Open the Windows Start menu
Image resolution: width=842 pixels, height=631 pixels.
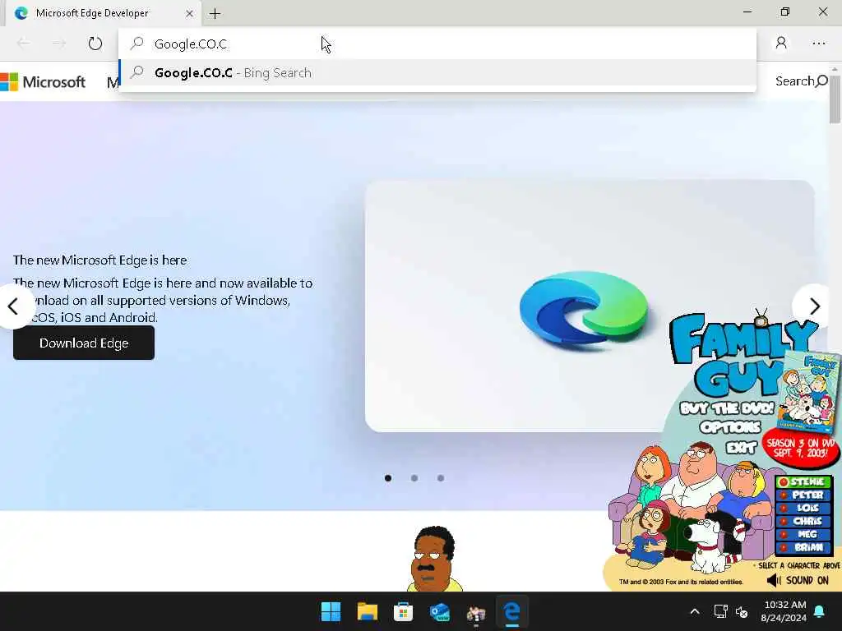(x=331, y=611)
